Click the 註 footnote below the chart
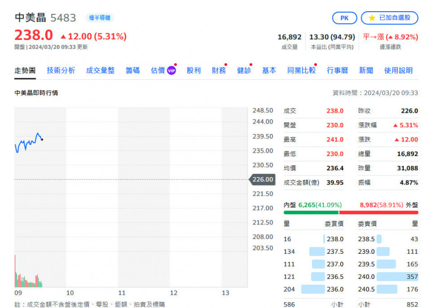The image size is (426, 308). [89, 304]
